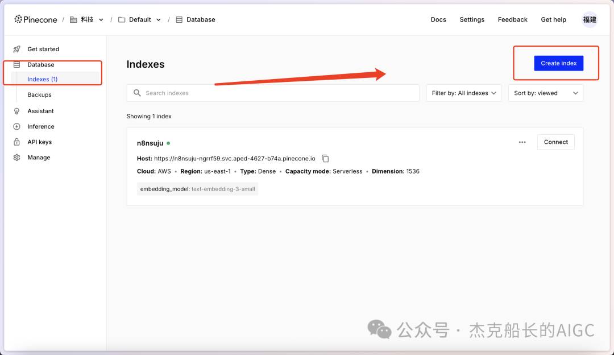Open the Feedback link
Image resolution: width=614 pixels, height=355 pixels.
[x=513, y=19]
